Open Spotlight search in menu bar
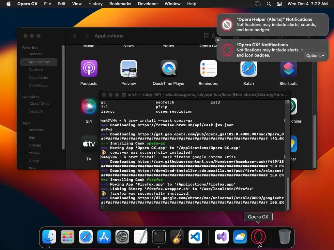The width and height of the screenshot is (334, 250). tap(269, 4)
